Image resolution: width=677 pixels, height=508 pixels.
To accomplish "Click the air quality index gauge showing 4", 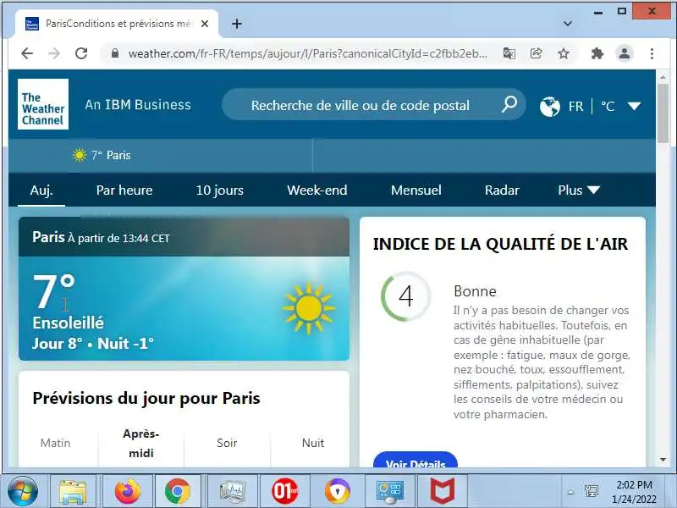I will [x=405, y=296].
